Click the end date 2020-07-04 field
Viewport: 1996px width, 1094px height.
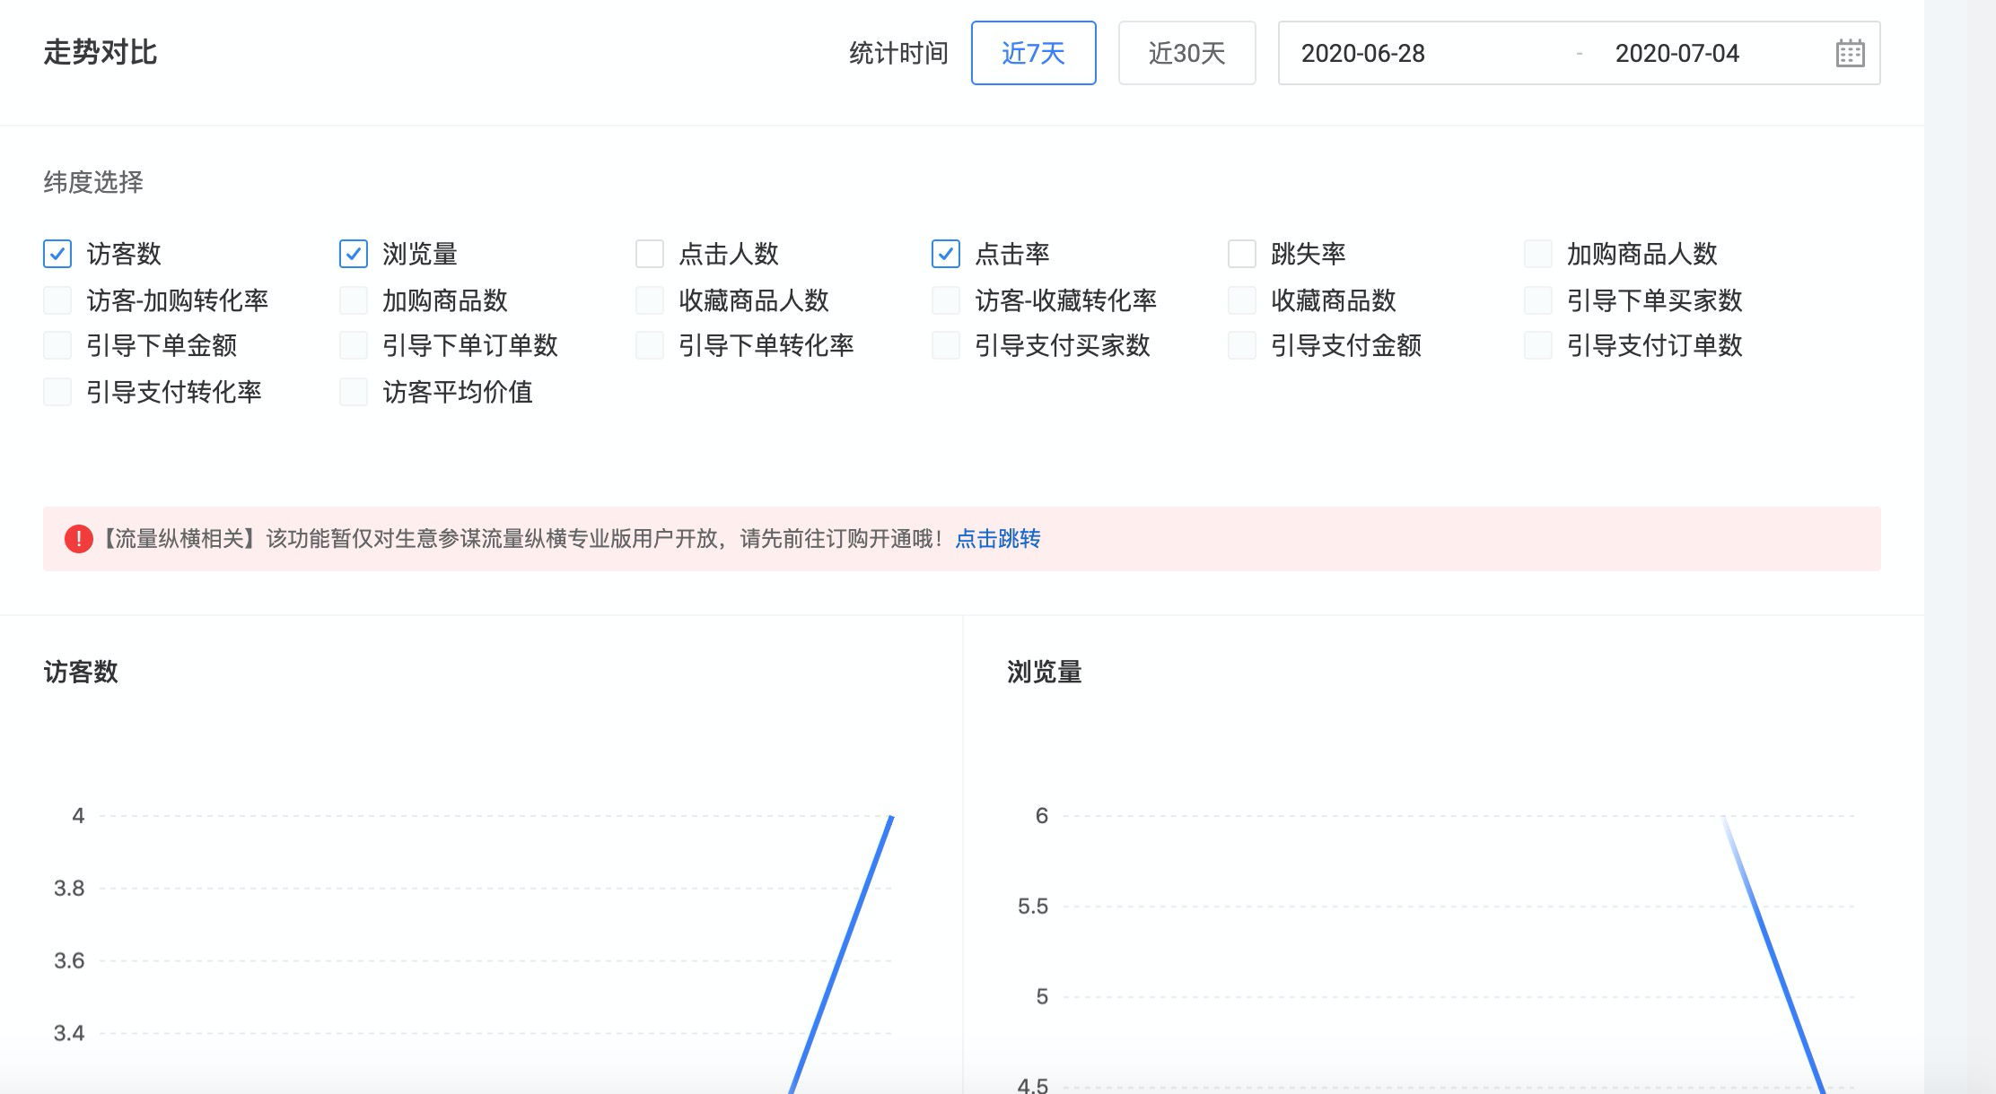coord(1676,54)
